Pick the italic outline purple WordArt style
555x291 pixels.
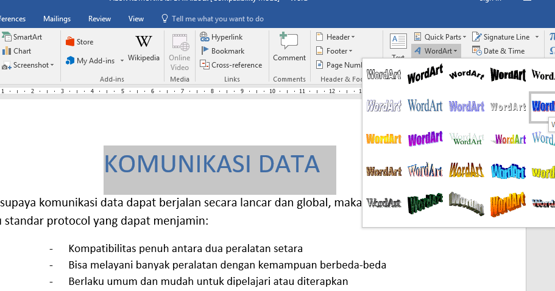tap(384, 106)
